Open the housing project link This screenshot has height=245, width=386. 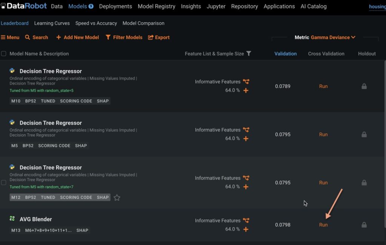pyautogui.click(x=377, y=7)
